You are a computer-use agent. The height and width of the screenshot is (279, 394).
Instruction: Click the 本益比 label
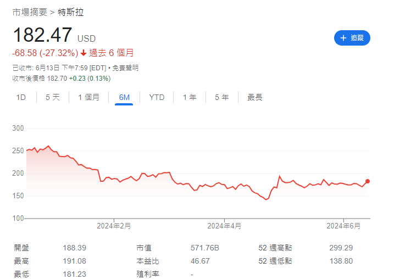click(x=148, y=261)
